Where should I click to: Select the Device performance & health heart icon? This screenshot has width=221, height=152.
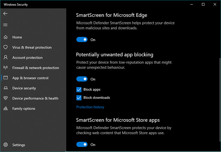pos(5,98)
